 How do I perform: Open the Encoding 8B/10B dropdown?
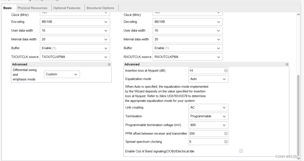pyautogui.click(x=75, y=22)
